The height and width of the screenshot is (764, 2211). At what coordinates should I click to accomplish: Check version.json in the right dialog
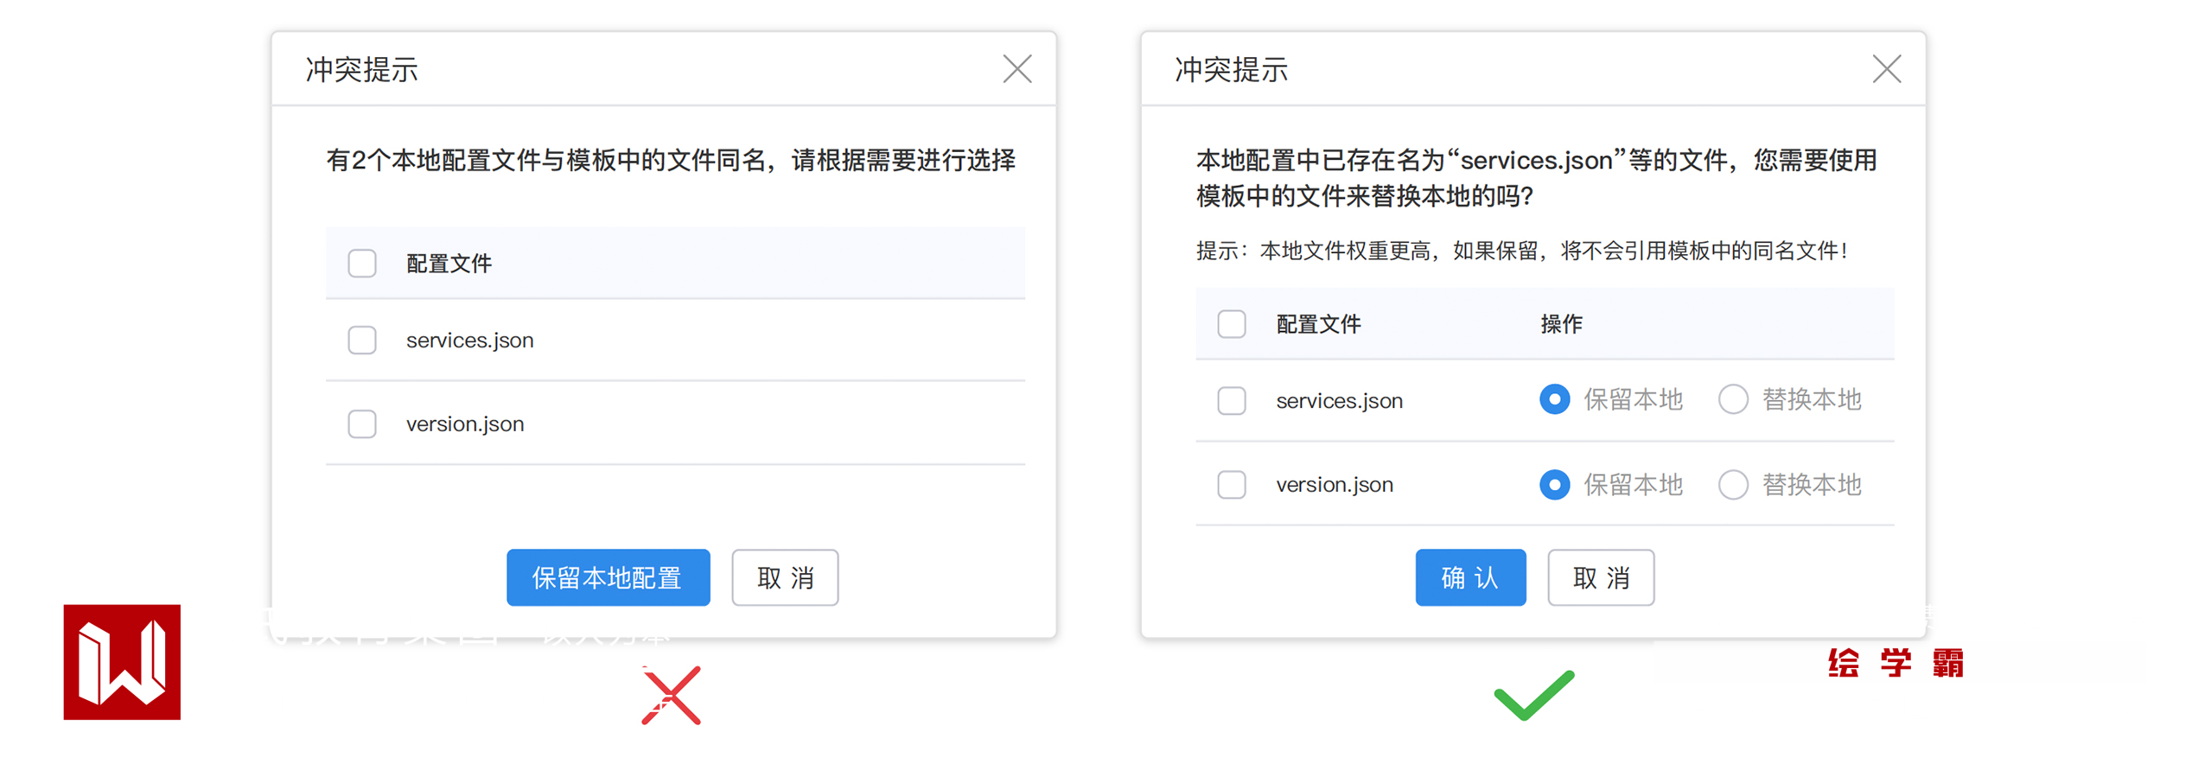[x=1231, y=485]
